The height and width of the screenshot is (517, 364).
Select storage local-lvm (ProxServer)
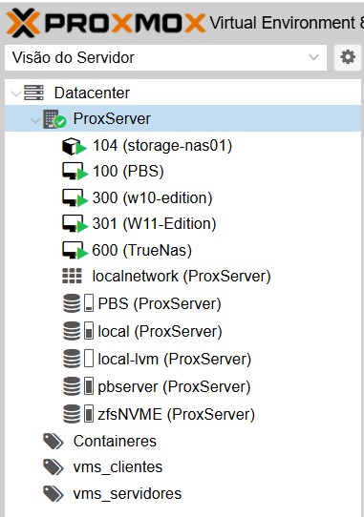point(175,359)
